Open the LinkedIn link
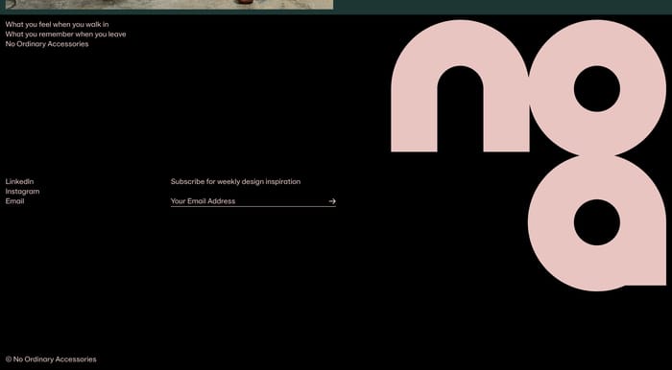This screenshot has height=370, width=672. (19, 181)
